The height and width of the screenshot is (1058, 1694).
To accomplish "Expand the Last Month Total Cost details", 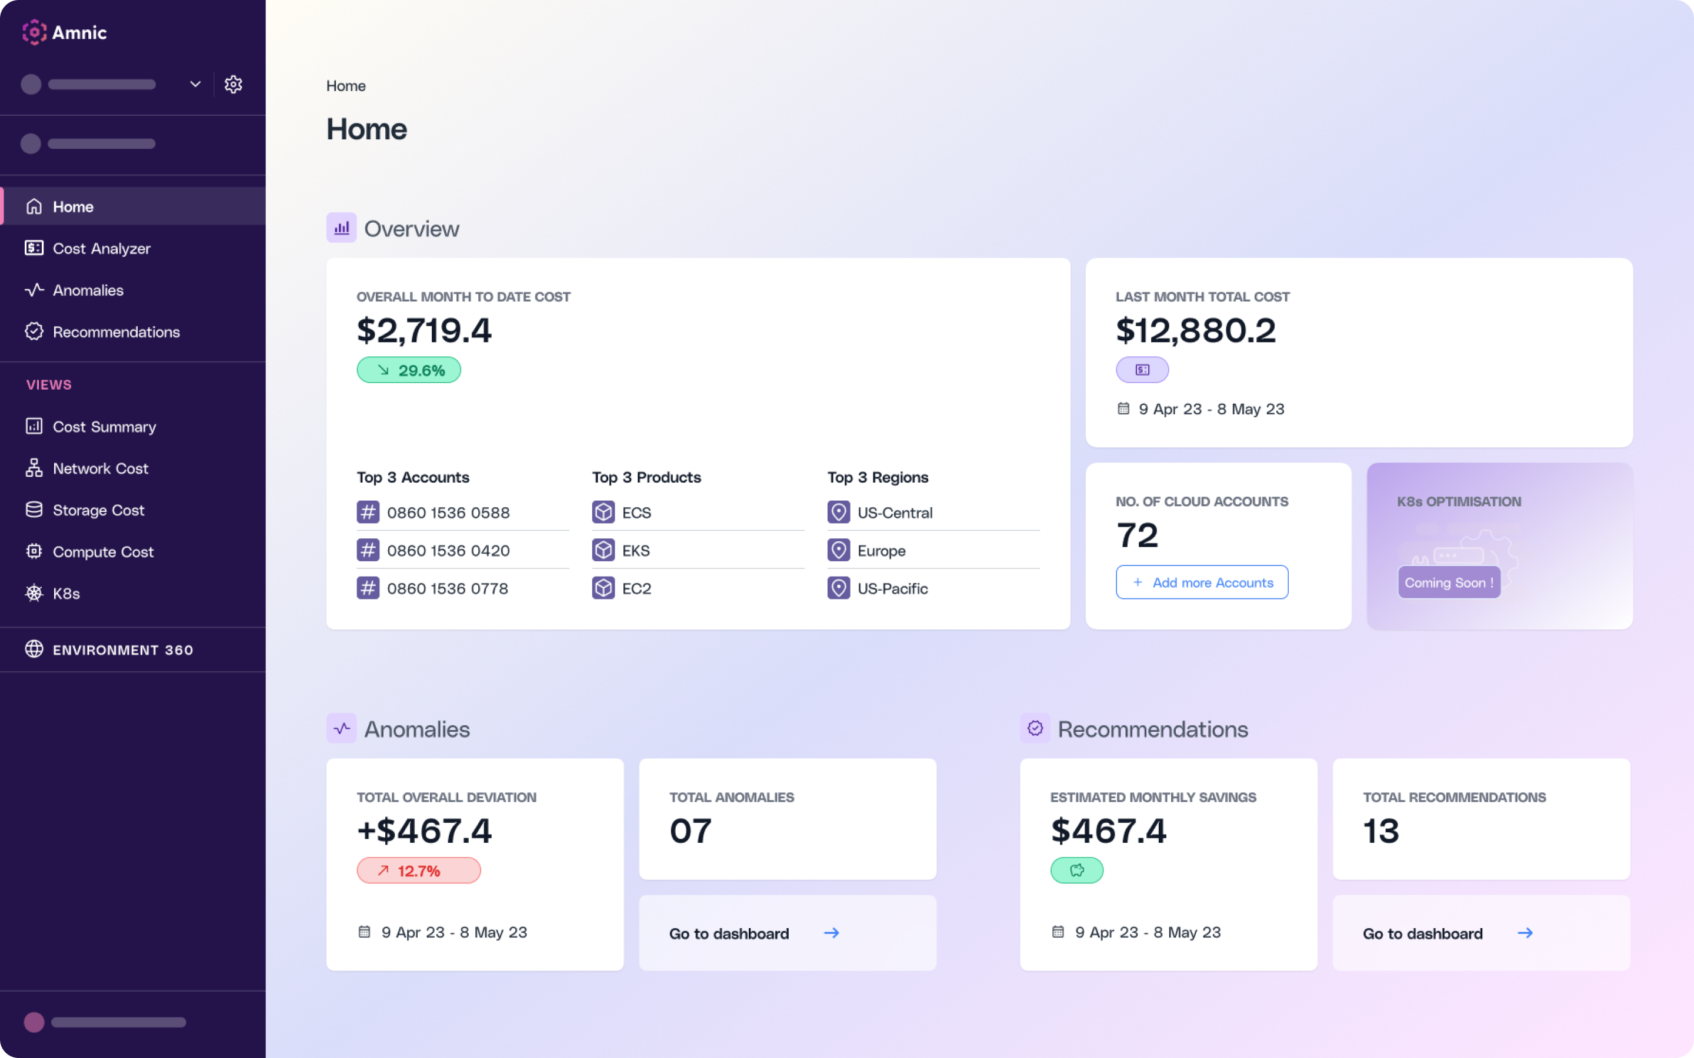I will [1142, 369].
